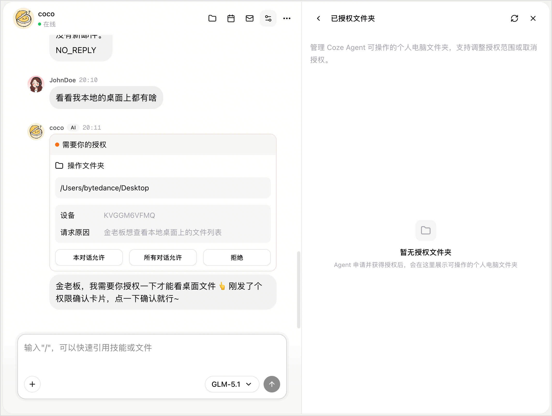The height and width of the screenshot is (416, 552).
Task: Open the mail envelope icon
Action: (249, 18)
